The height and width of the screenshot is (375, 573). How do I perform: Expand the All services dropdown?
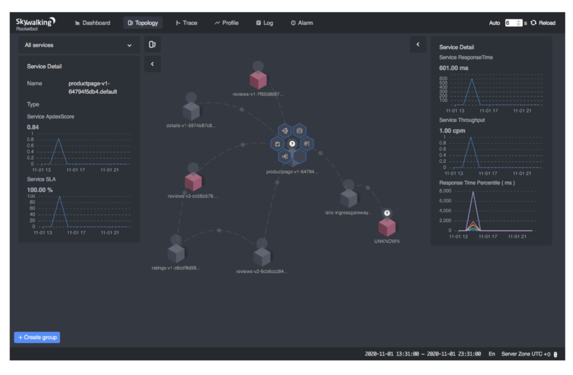click(78, 45)
